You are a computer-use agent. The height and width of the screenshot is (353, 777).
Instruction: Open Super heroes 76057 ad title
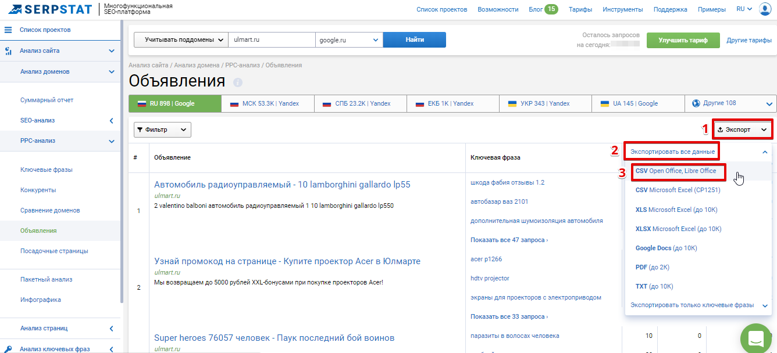coord(275,338)
